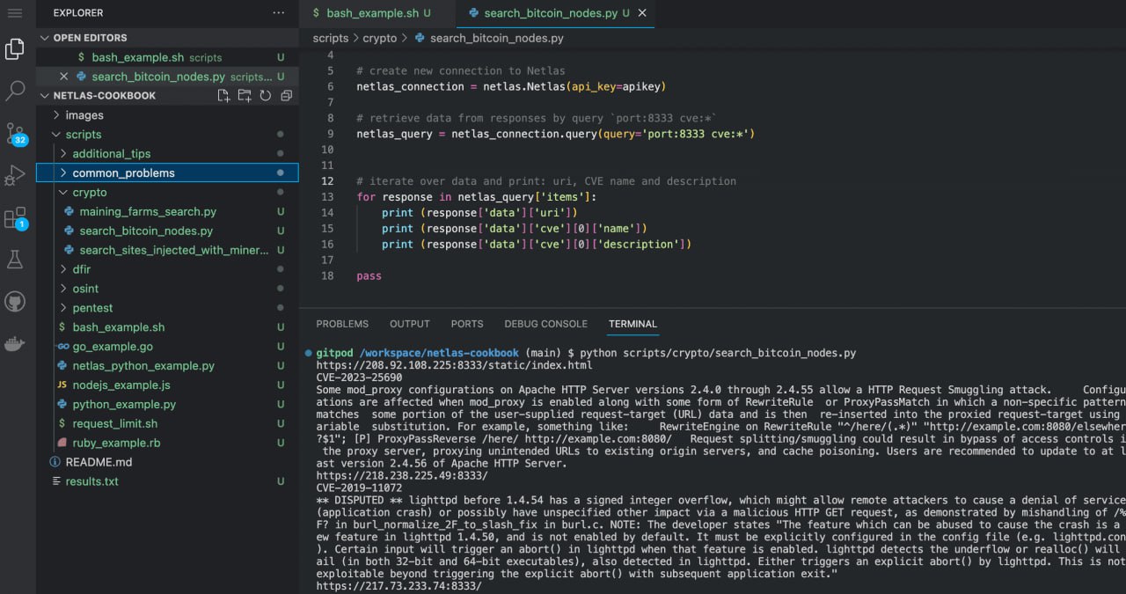The width and height of the screenshot is (1126, 594).
Task: Click New File icon in NETLAS-COOKBOOK header
Action: [x=223, y=96]
